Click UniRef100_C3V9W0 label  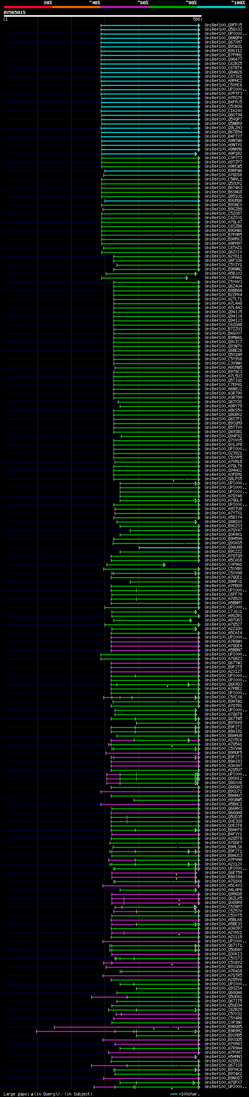223,363
